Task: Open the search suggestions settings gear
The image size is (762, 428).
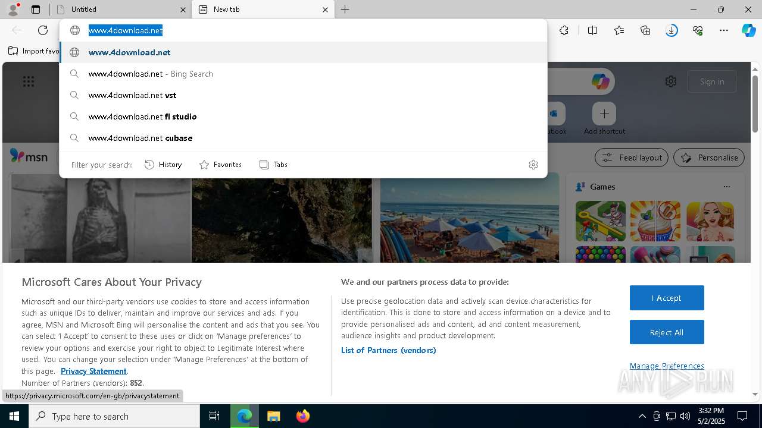Action: pyautogui.click(x=533, y=165)
